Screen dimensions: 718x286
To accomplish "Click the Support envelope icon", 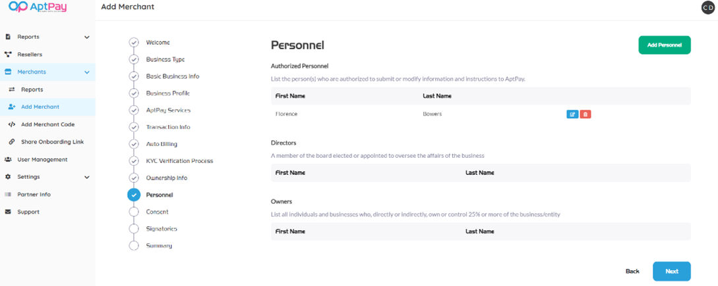I will [x=8, y=212].
